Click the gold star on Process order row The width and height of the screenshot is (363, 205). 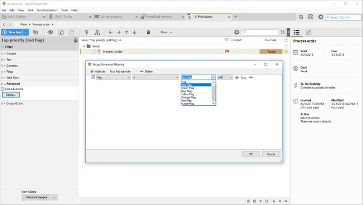(286, 52)
